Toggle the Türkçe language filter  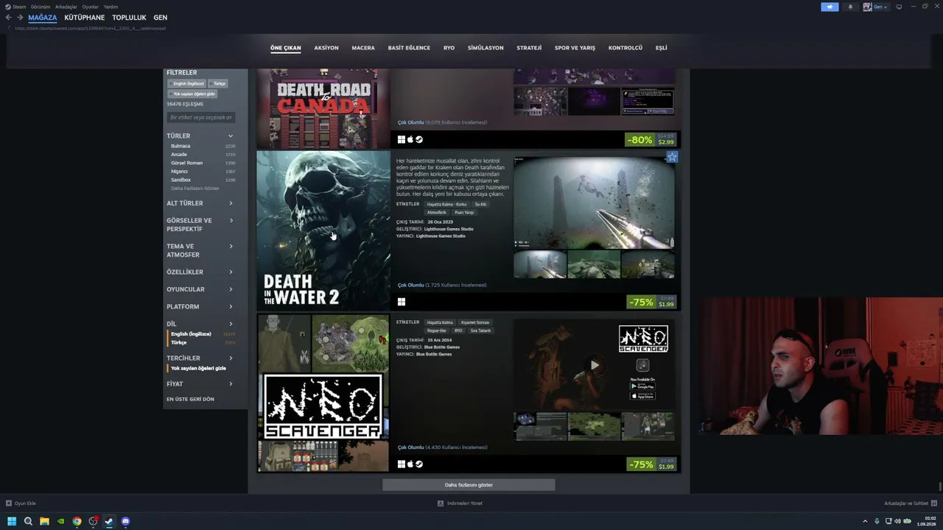click(179, 342)
